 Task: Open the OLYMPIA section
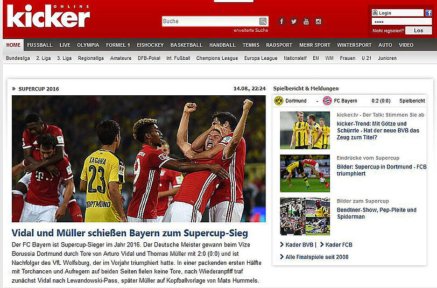(88, 45)
